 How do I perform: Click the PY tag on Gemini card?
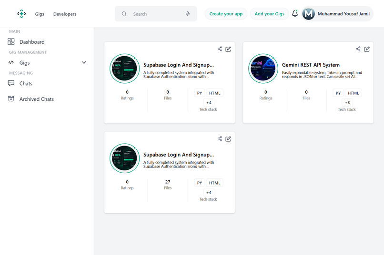(x=338, y=93)
